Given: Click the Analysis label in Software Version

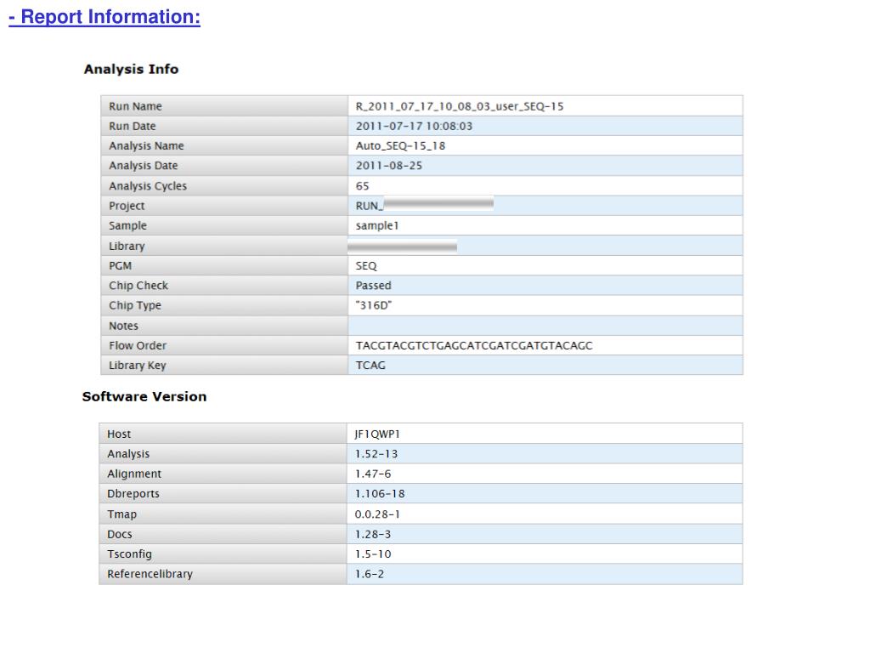Looking at the screenshot, I should click(x=128, y=454).
